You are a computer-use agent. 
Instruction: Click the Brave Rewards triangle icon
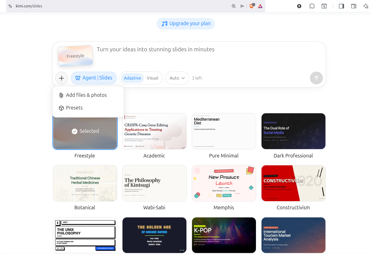click(260, 6)
